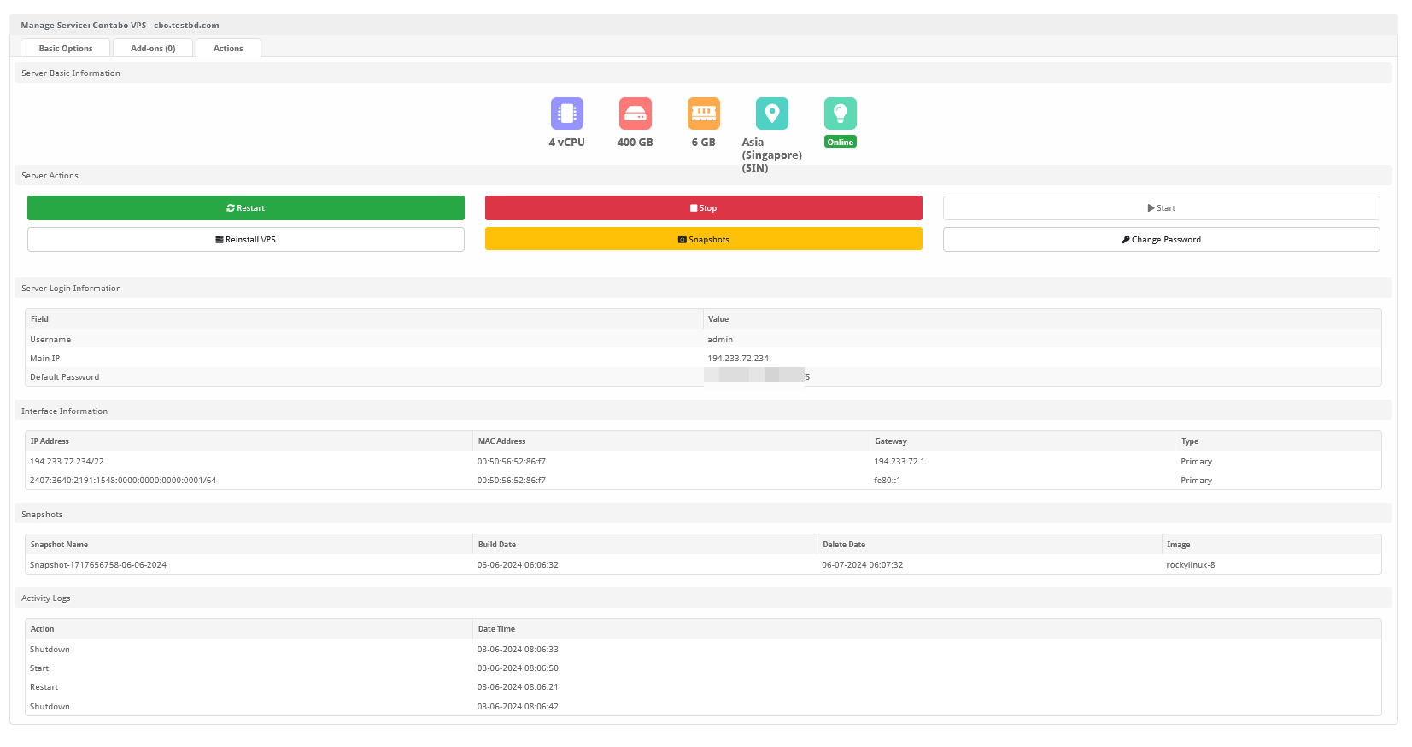
Task: Click the Start server button
Action: point(1162,208)
